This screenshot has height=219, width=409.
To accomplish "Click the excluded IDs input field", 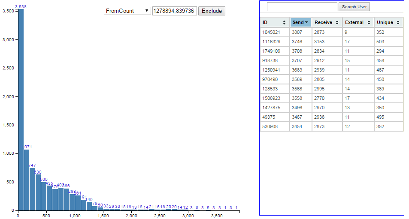I will click(174, 11).
